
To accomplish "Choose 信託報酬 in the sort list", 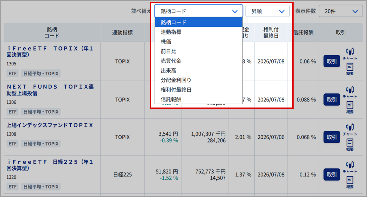I will 171,99.
